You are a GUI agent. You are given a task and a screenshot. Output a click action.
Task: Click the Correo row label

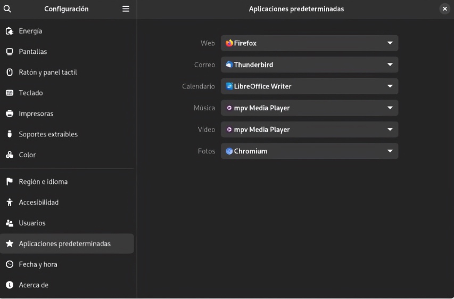pos(204,64)
